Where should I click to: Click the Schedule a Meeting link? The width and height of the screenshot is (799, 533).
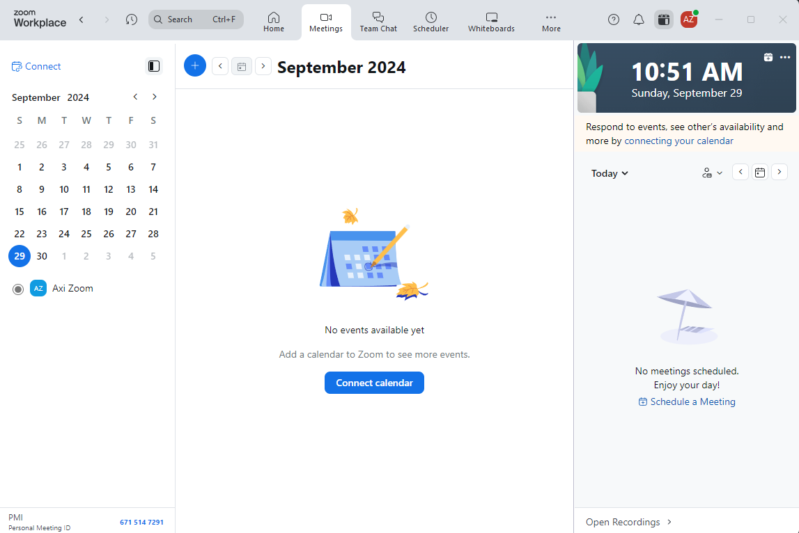[x=687, y=401]
